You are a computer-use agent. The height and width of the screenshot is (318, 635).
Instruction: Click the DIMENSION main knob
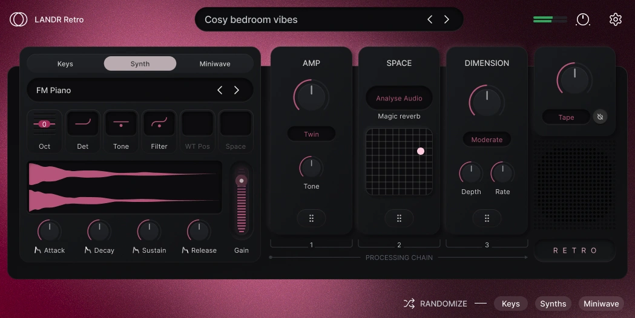[487, 102]
